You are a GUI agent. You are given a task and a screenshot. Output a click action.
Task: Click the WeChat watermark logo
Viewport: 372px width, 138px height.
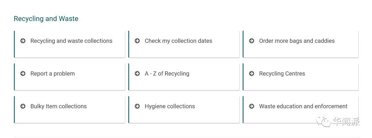coord(323,122)
